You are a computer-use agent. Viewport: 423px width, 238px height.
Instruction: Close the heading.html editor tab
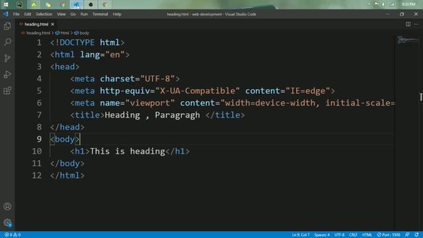pos(52,24)
